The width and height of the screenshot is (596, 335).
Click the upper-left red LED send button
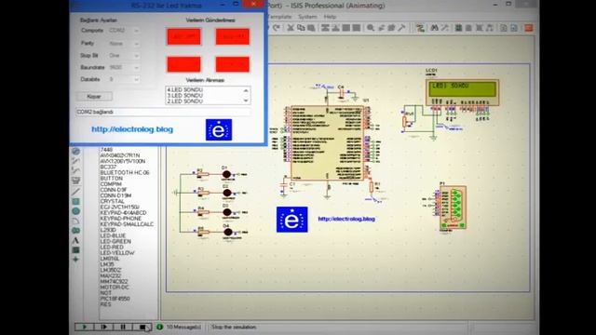[184, 37]
